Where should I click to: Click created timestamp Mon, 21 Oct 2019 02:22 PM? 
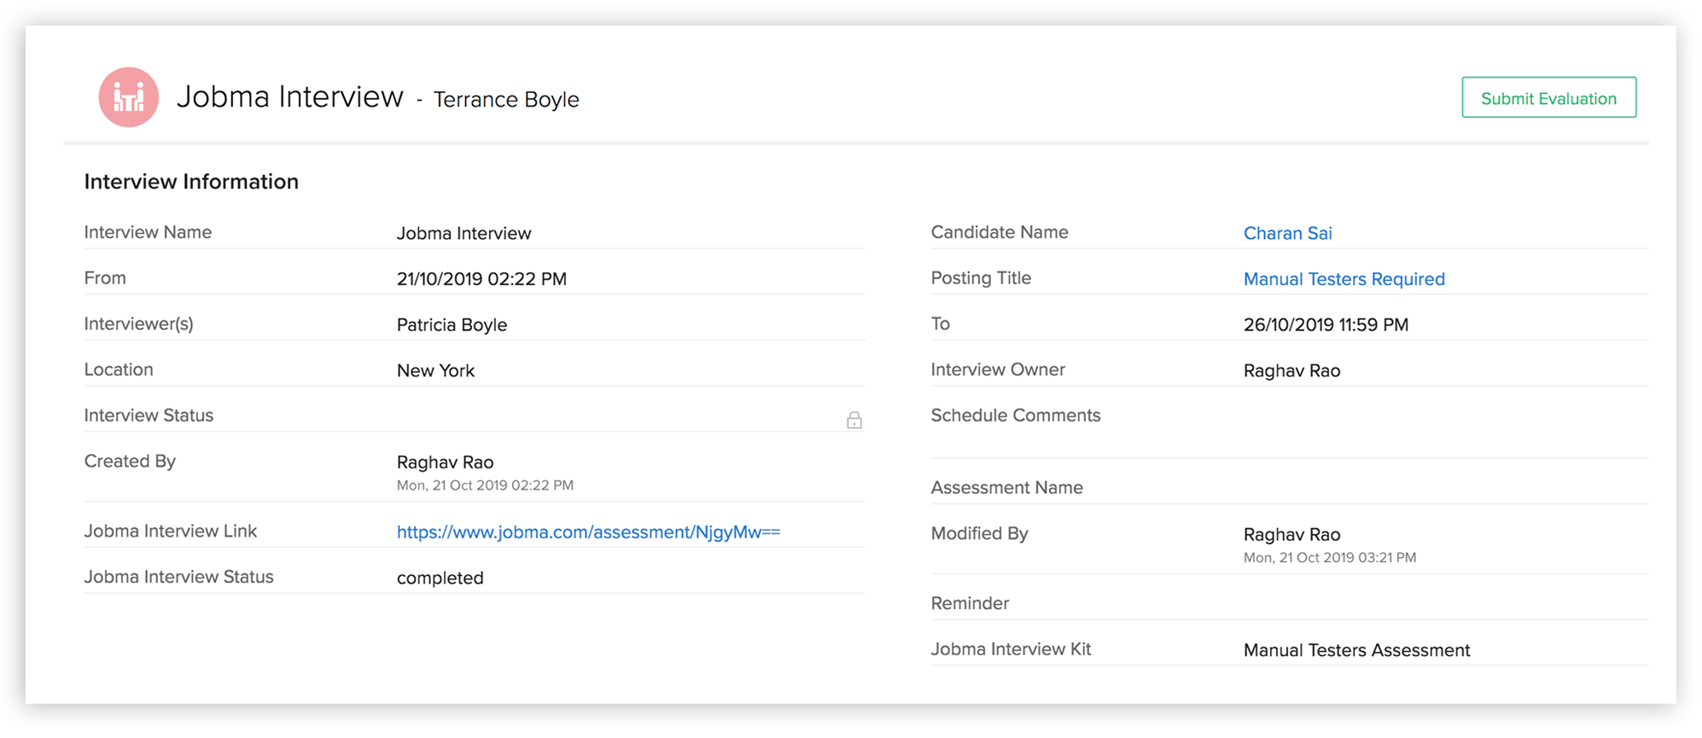[485, 485]
